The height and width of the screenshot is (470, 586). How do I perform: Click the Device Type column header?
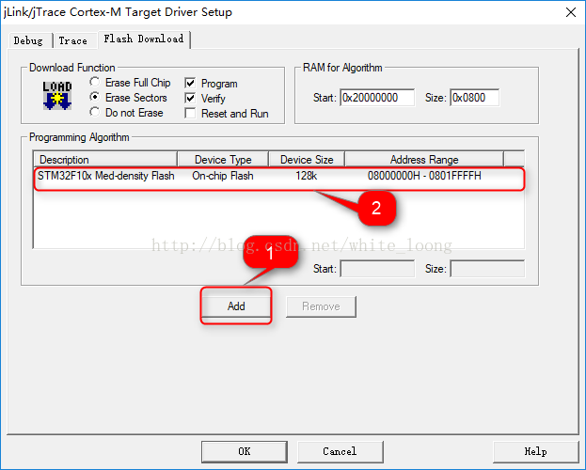click(x=223, y=160)
